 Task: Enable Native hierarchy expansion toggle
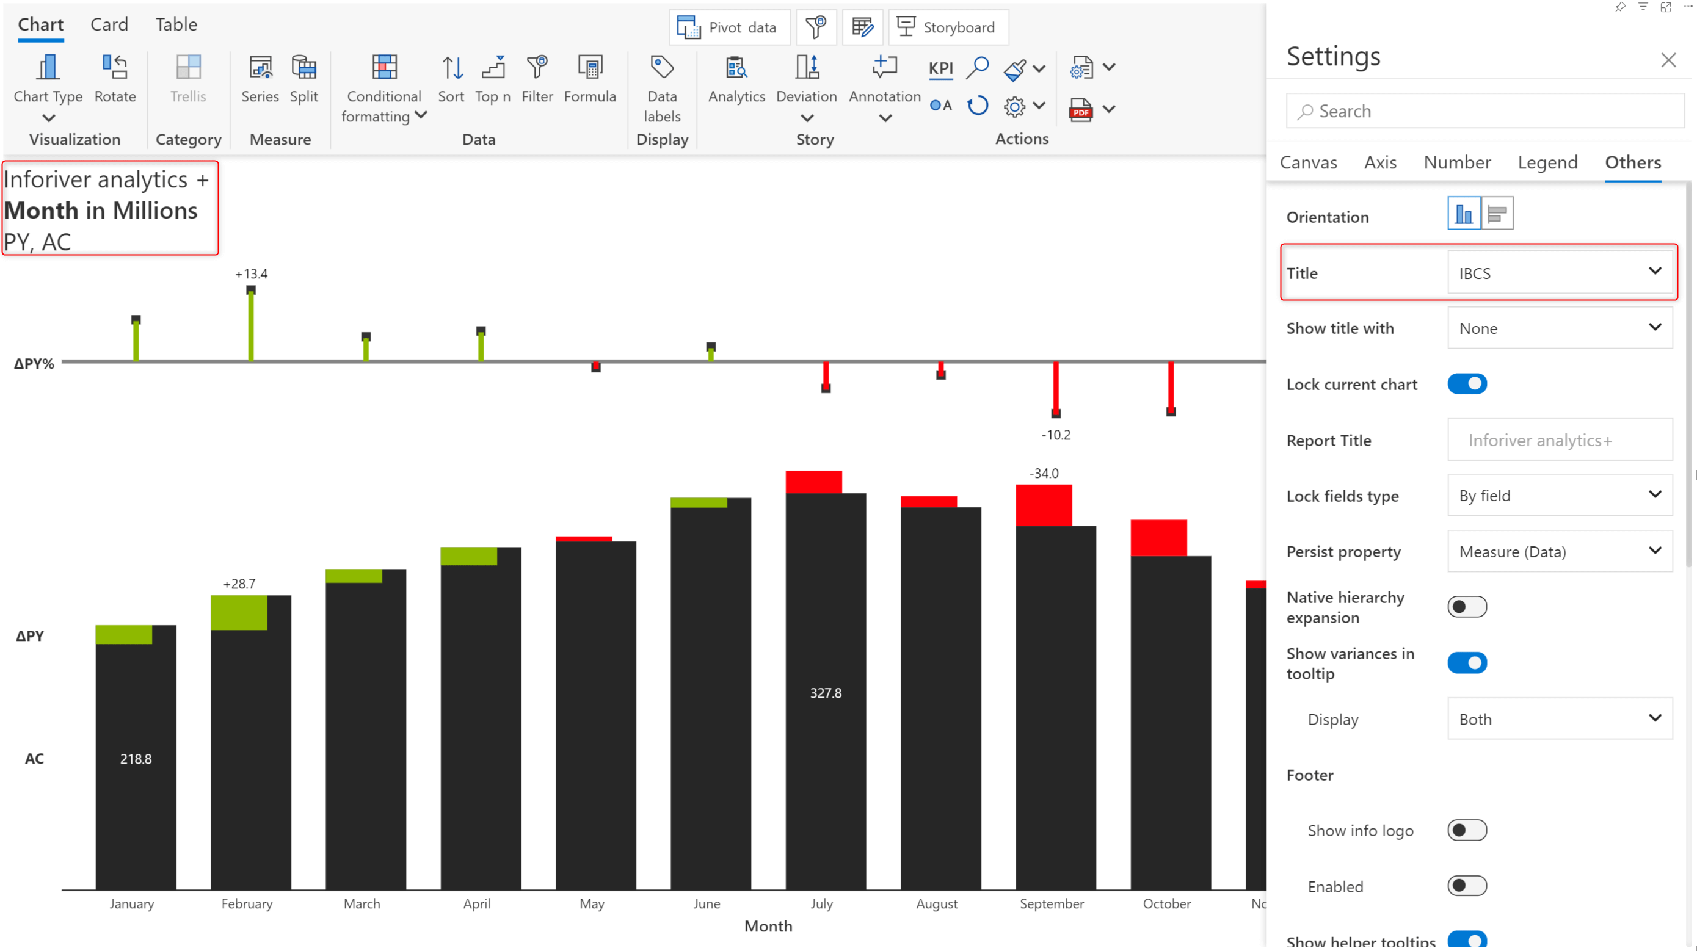click(1467, 607)
